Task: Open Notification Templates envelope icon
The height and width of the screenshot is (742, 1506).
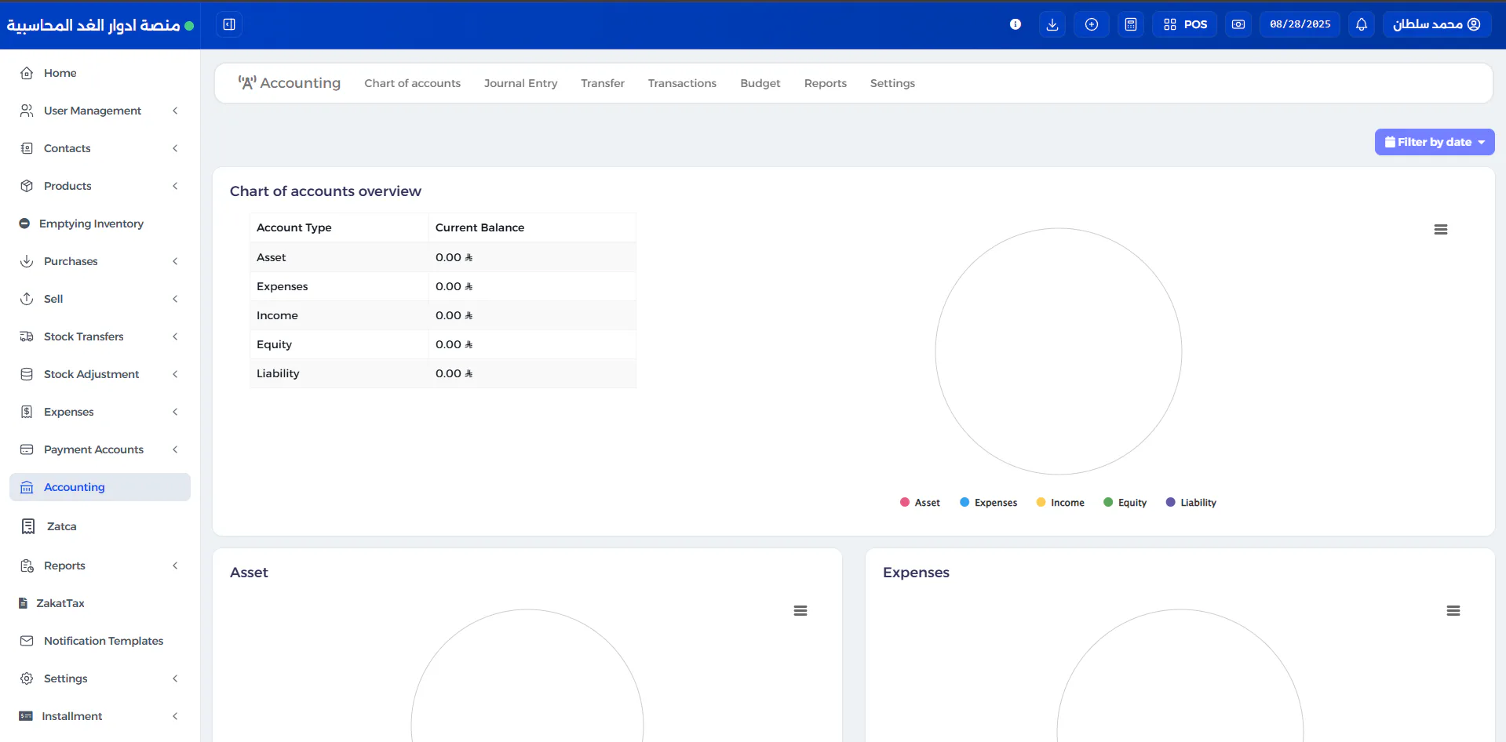Action: 27,641
